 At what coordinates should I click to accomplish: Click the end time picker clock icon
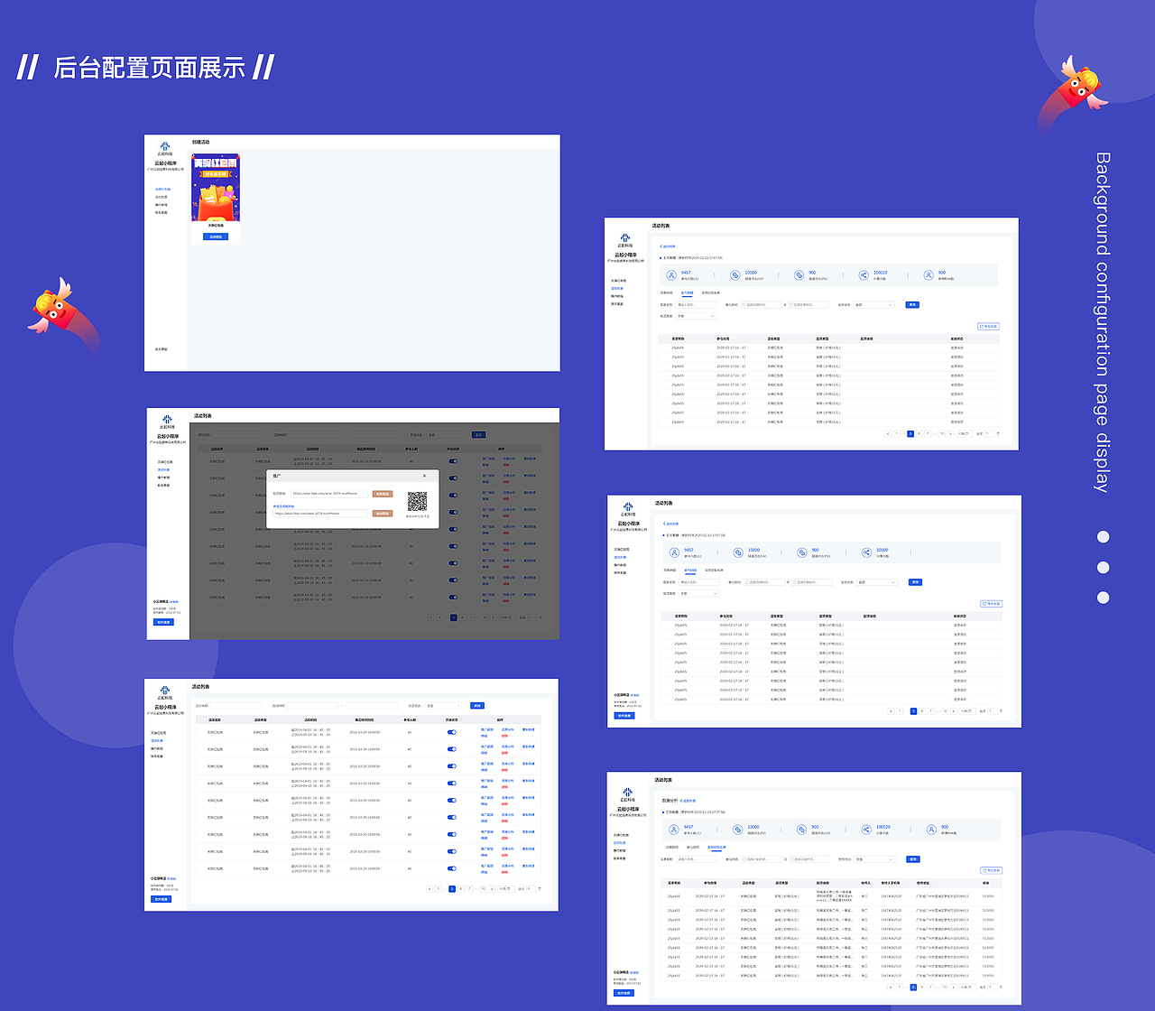791,304
